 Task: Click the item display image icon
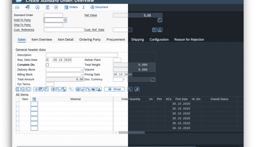tap(78, 89)
